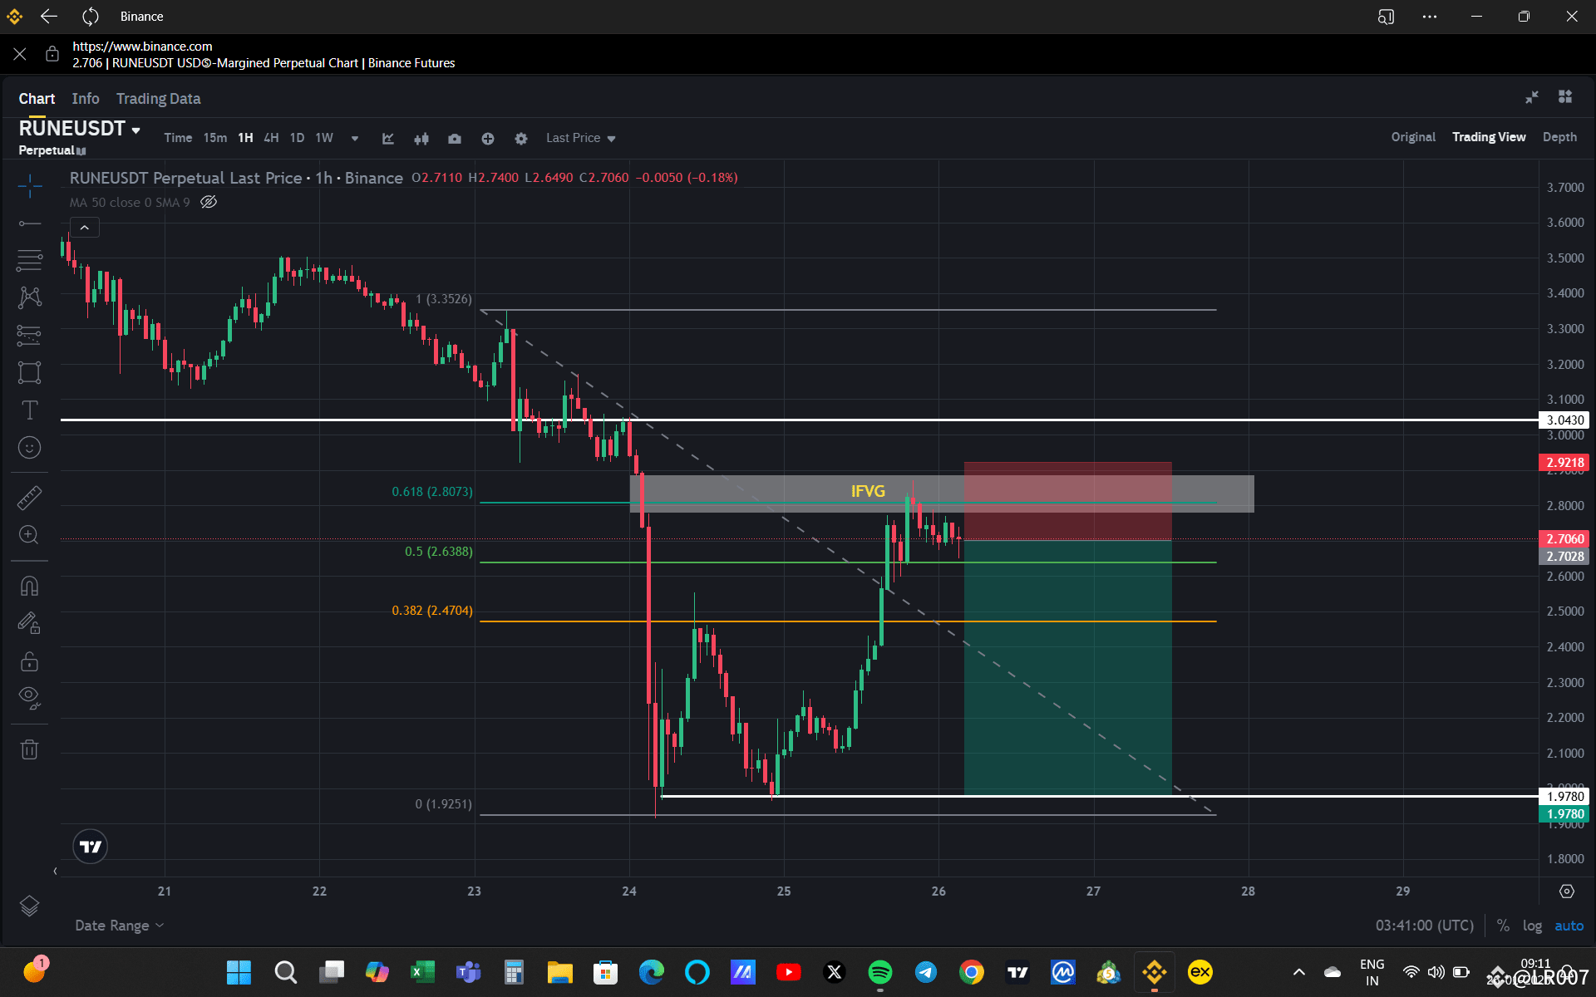Viewport: 1596px width, 997px height.
Task: Open Telegram from the taskbar
Action: tap(926, 972)
